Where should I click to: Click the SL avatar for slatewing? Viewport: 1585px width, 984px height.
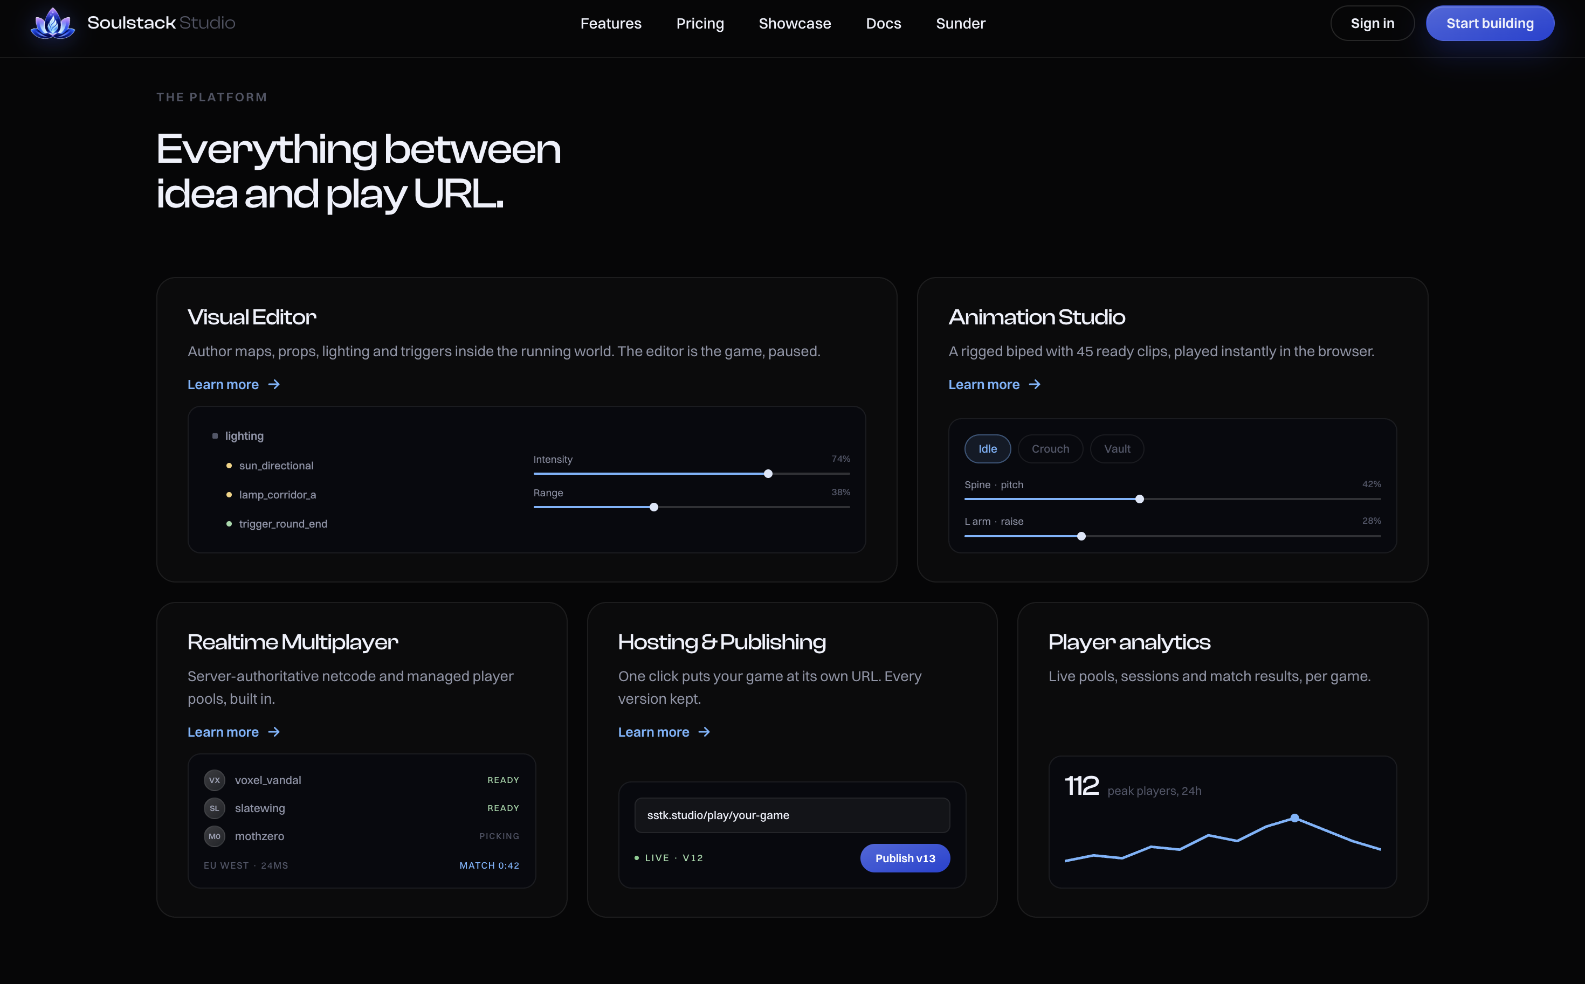[214, 808]
